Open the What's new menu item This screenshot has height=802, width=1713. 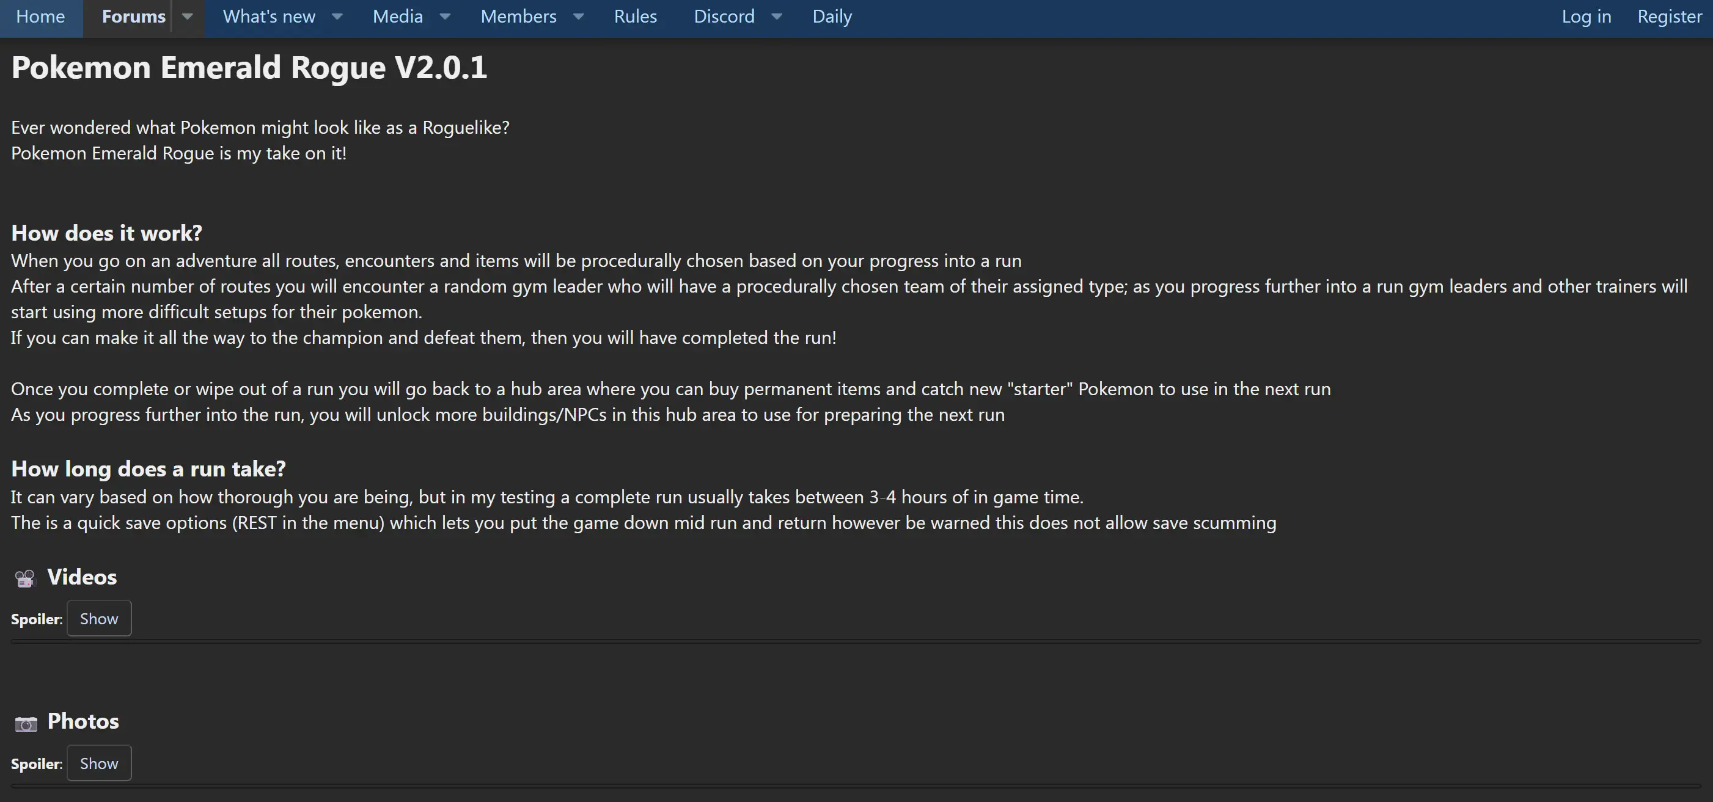click(x=269, y=16)
